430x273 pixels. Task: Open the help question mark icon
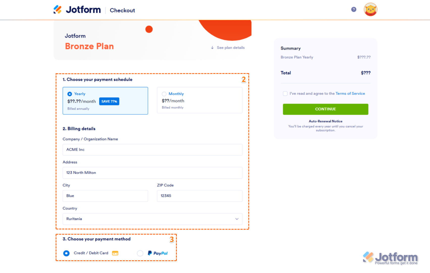click(x=354, y=10)
